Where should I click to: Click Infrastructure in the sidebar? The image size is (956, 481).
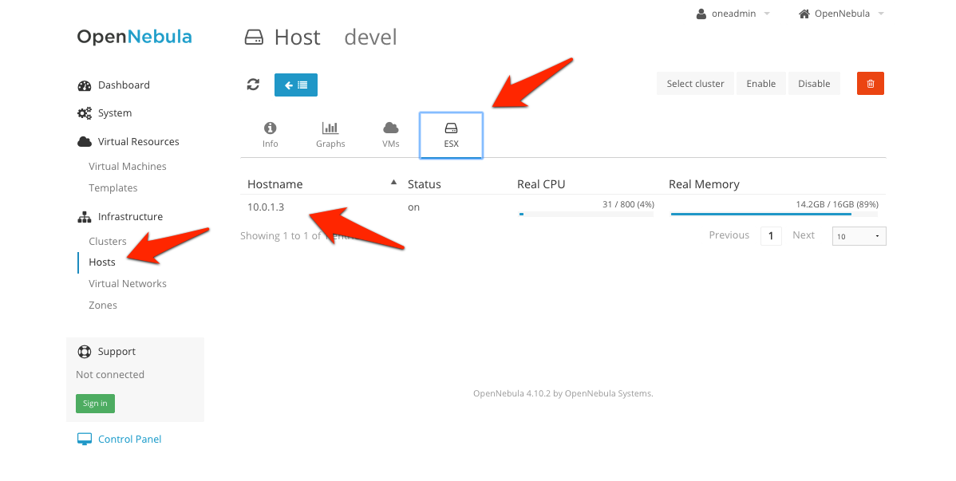pyautogui.click(x=130, y=216)
